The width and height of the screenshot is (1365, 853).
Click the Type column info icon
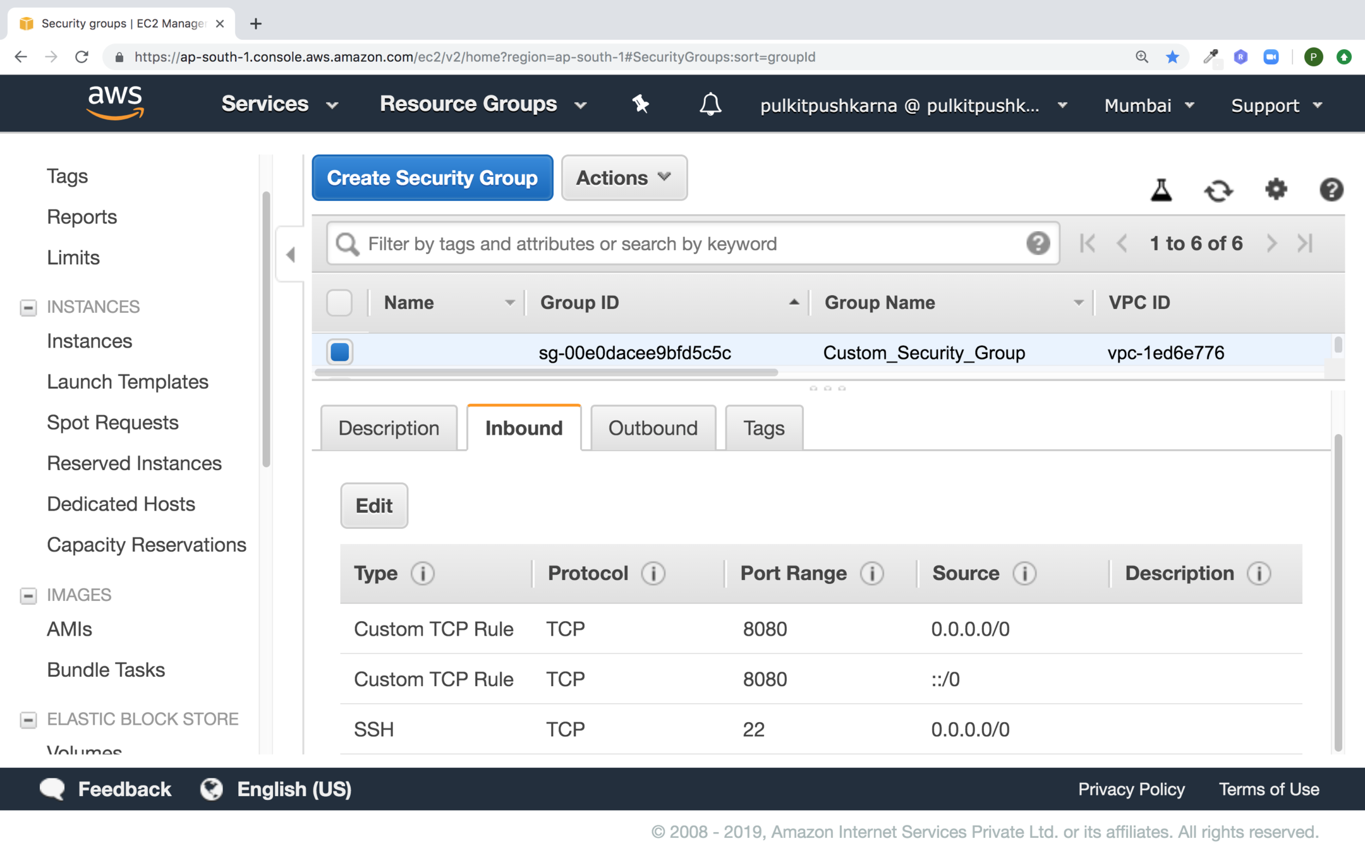[x=422, y=574]
